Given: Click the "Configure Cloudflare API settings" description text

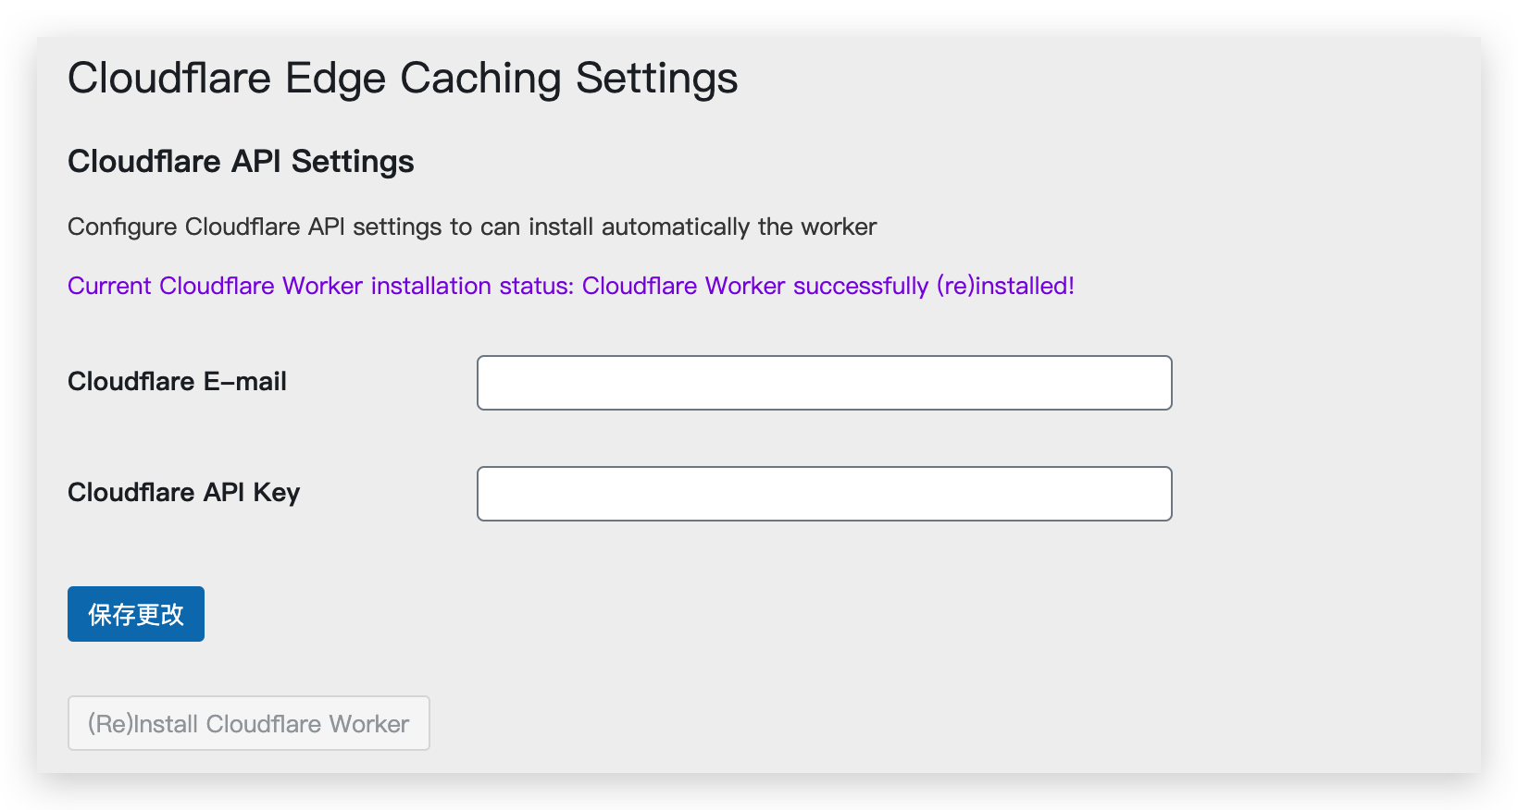Looking at the screenshot, I should 472,227.
